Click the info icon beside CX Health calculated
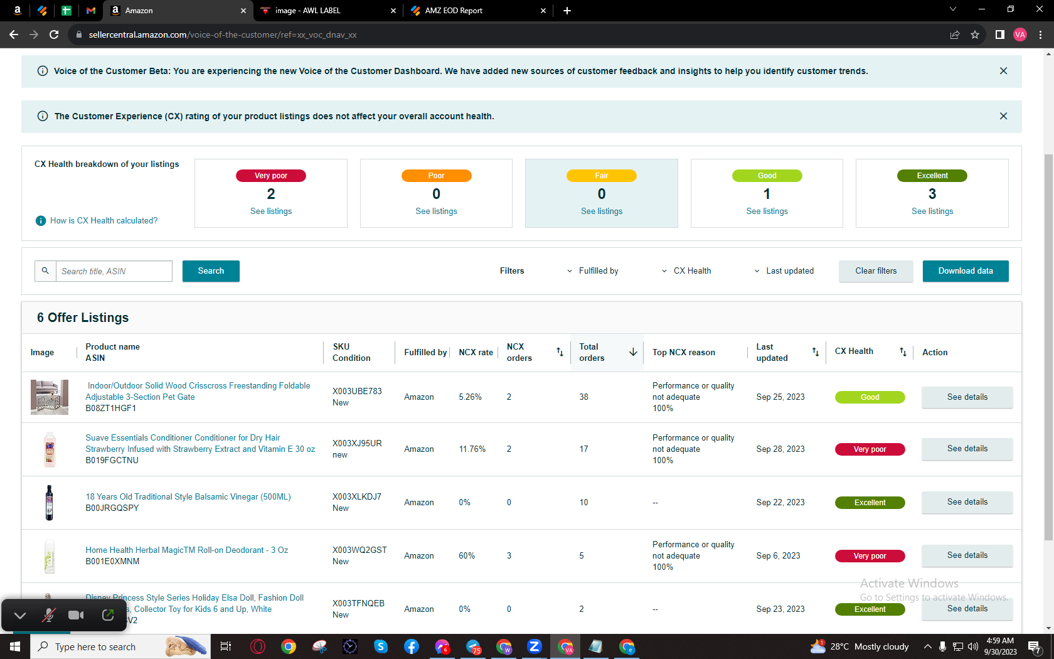The width and height of the screenshot is (1054, 659). click(x=41, y=221)
